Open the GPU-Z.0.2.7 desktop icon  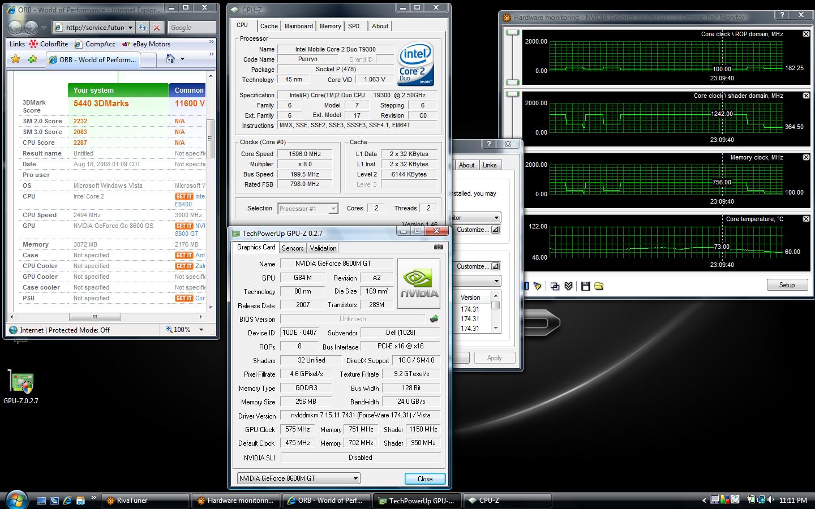click(21, 387)
